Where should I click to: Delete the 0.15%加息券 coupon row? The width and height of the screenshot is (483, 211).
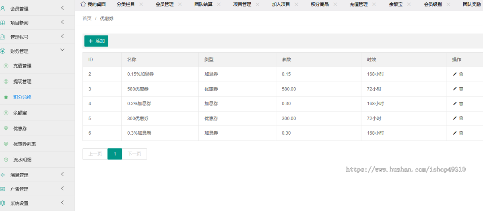pyautogui.click(x=461, y=74)
